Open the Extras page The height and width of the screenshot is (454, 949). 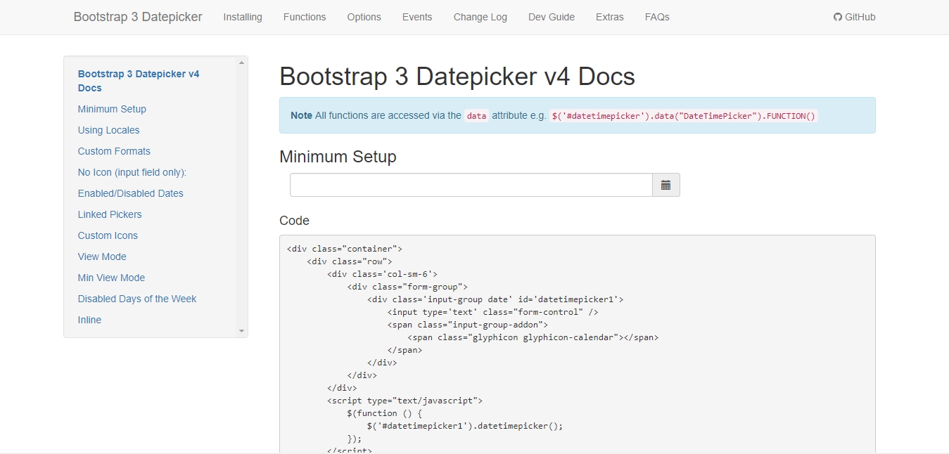click(x=609, y=17)
